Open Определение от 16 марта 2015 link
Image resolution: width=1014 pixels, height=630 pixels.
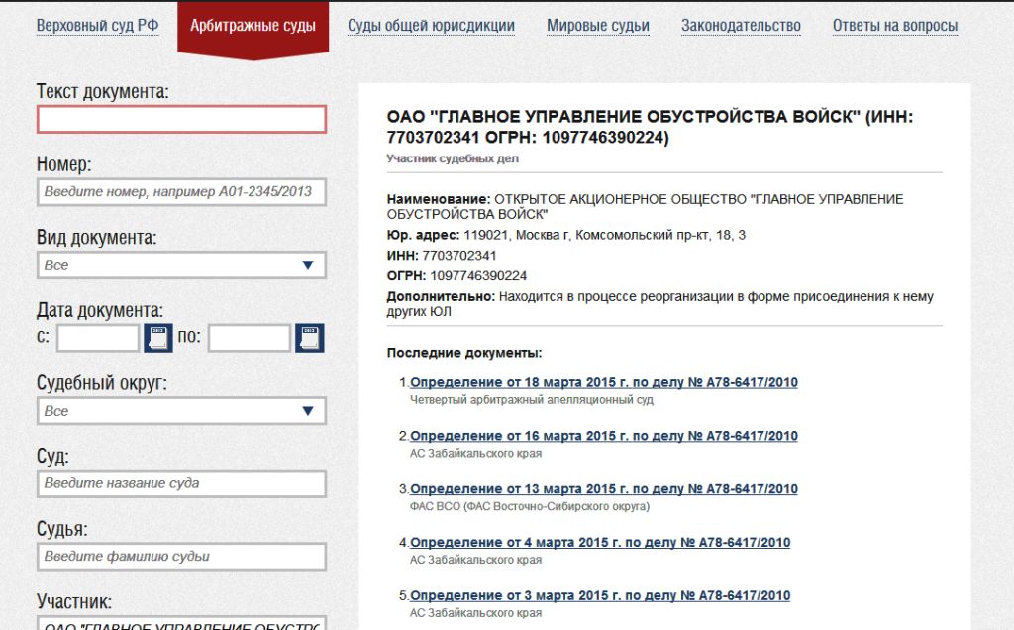pos(603,436)
